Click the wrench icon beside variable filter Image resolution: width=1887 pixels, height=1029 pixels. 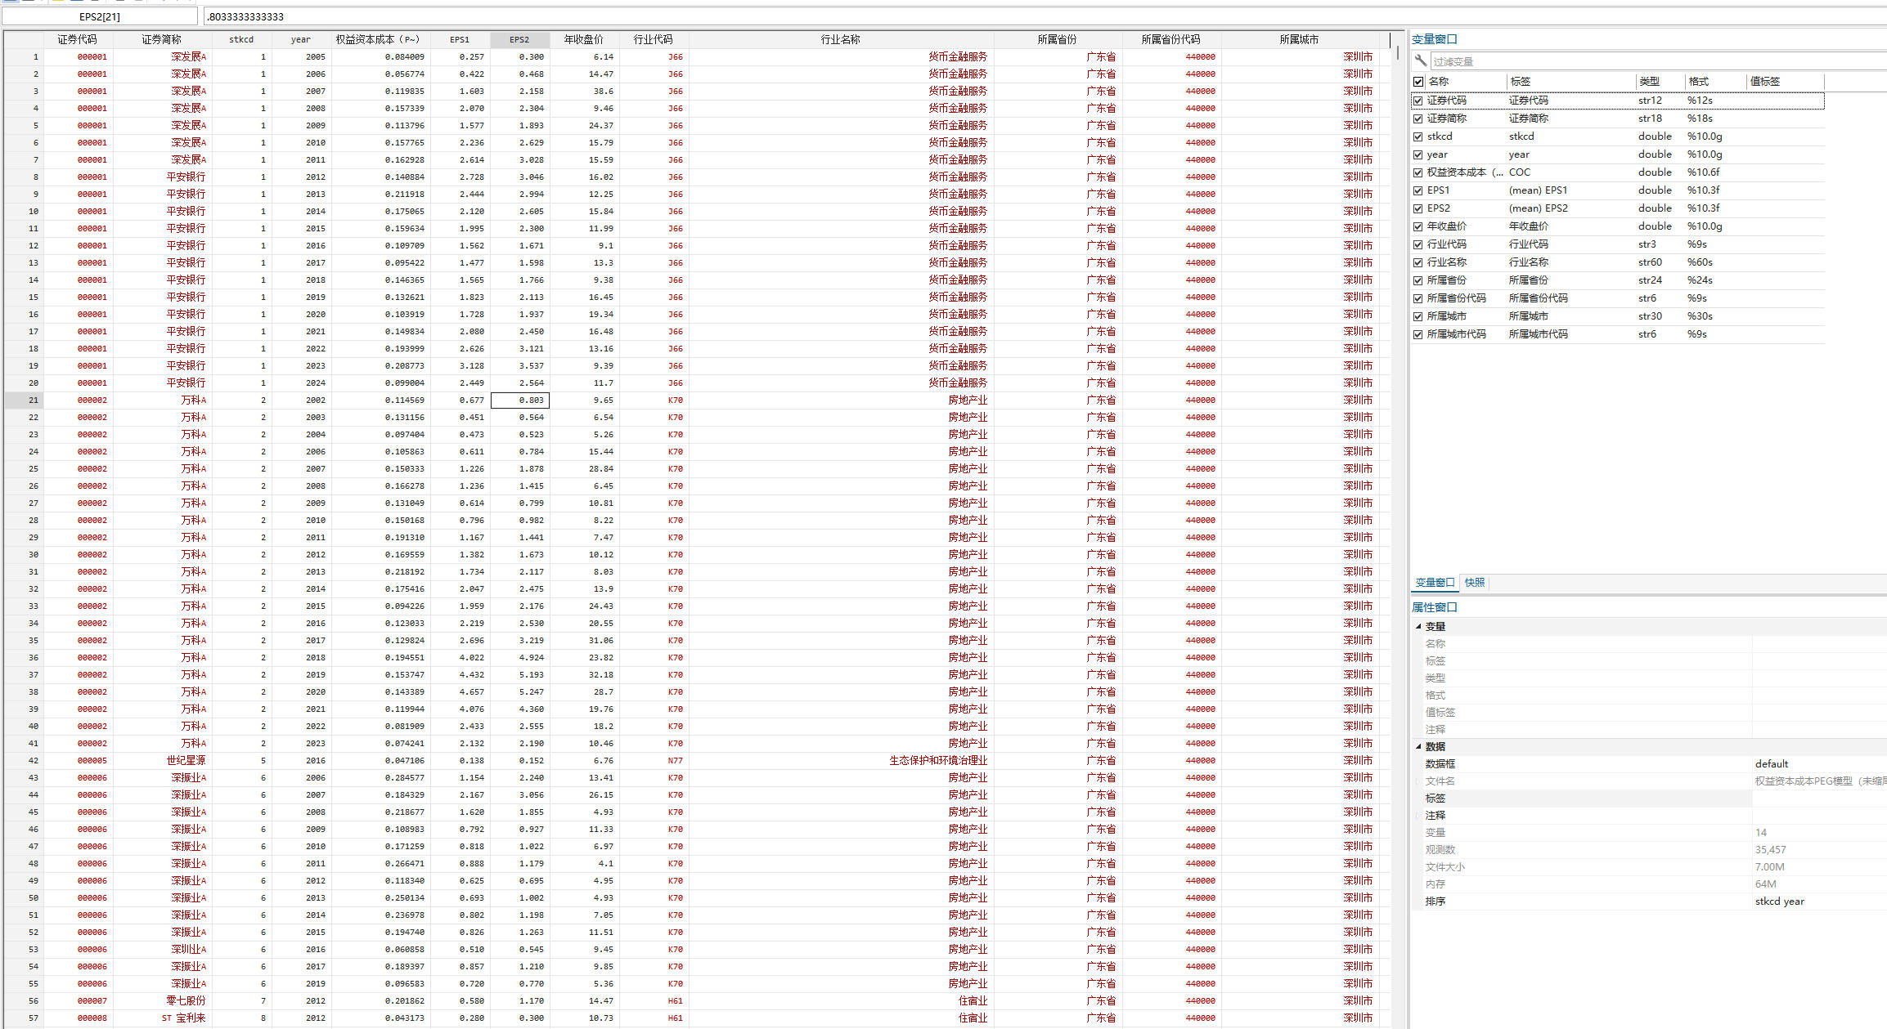pyautogui.click(x=1421, y=60)
